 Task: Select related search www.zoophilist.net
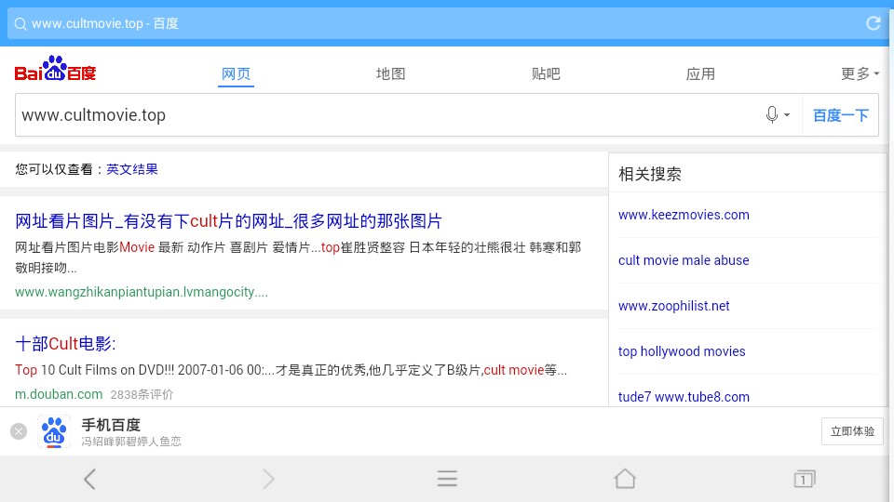tap(674, 306)
